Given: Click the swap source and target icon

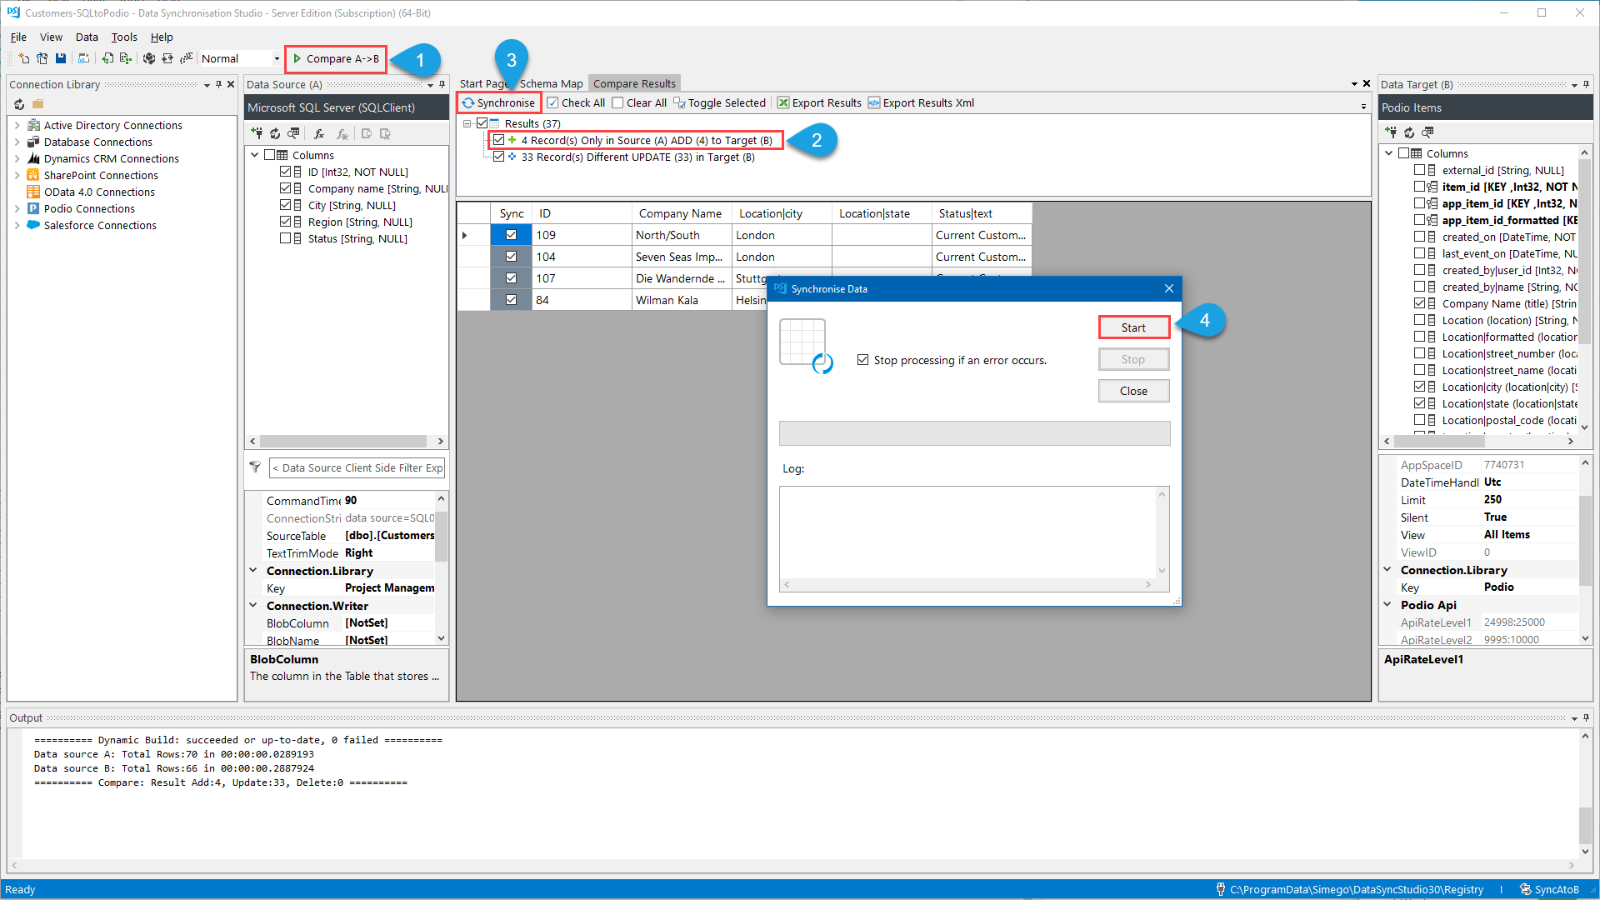Looking at the screenshot, I should pyautogui.click(x=167, y=58).
